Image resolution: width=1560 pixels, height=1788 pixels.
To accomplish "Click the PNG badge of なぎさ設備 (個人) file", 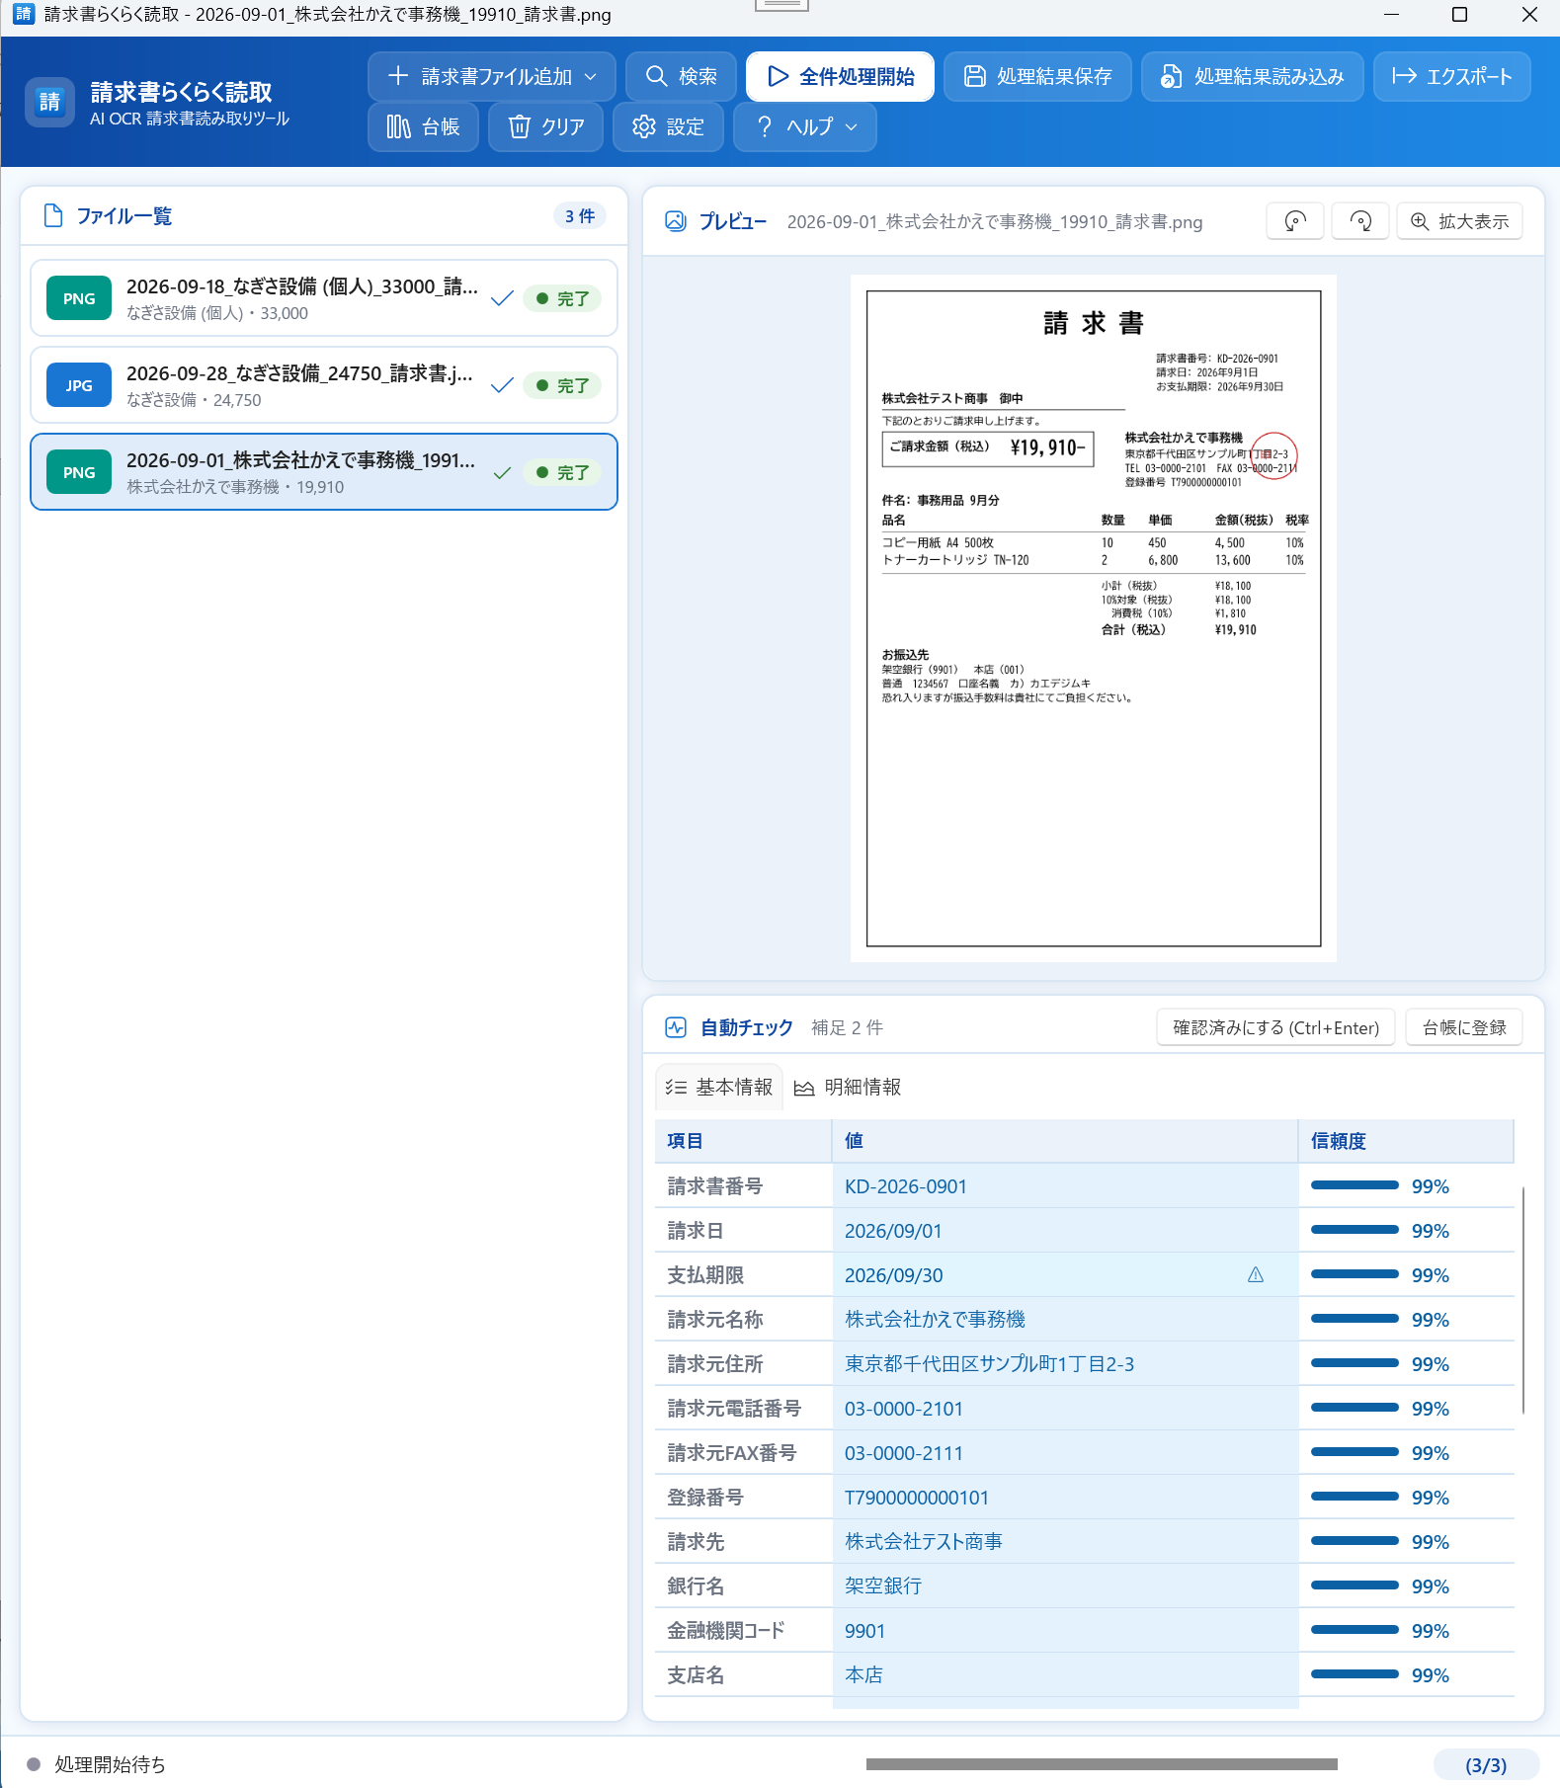I will click(79, 298).
